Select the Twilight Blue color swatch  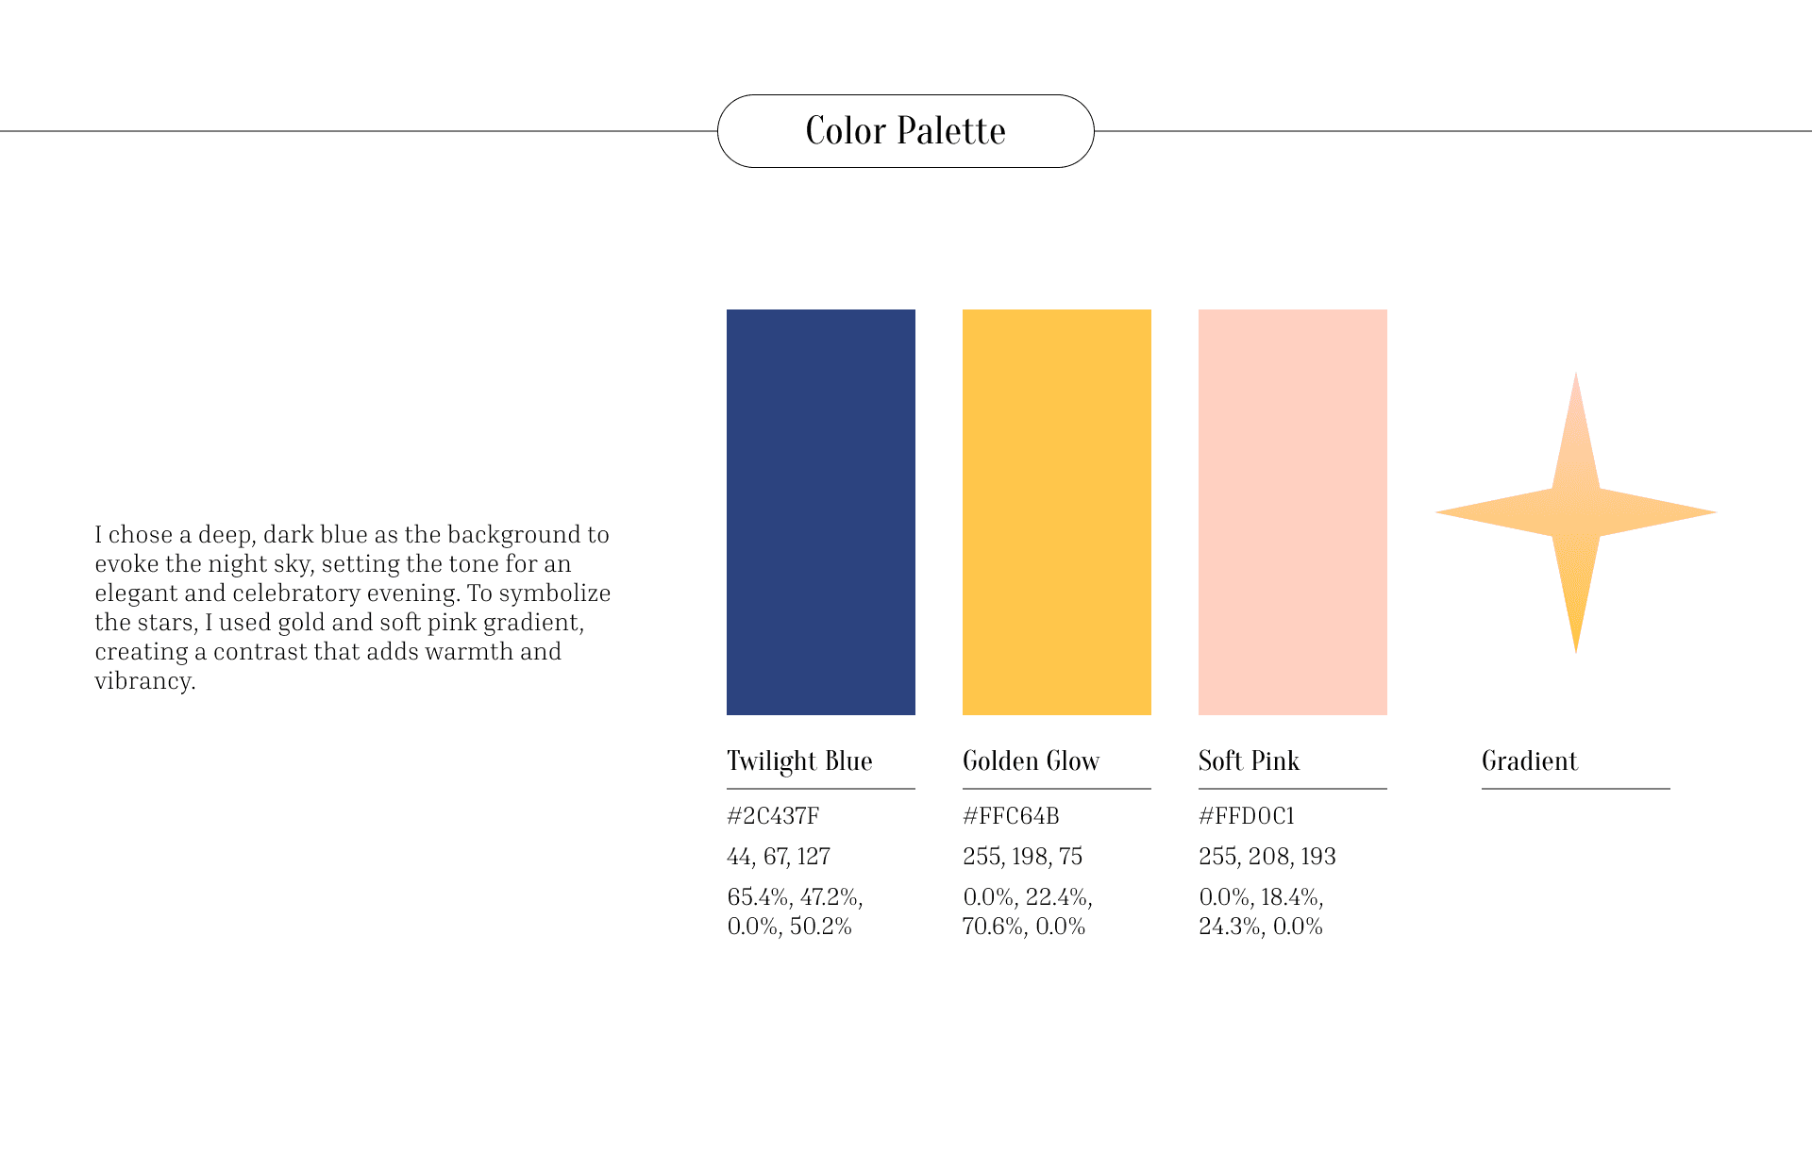[x=820, y=511]
